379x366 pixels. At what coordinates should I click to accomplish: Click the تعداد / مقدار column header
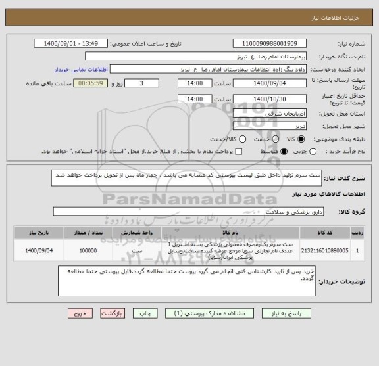88,233
